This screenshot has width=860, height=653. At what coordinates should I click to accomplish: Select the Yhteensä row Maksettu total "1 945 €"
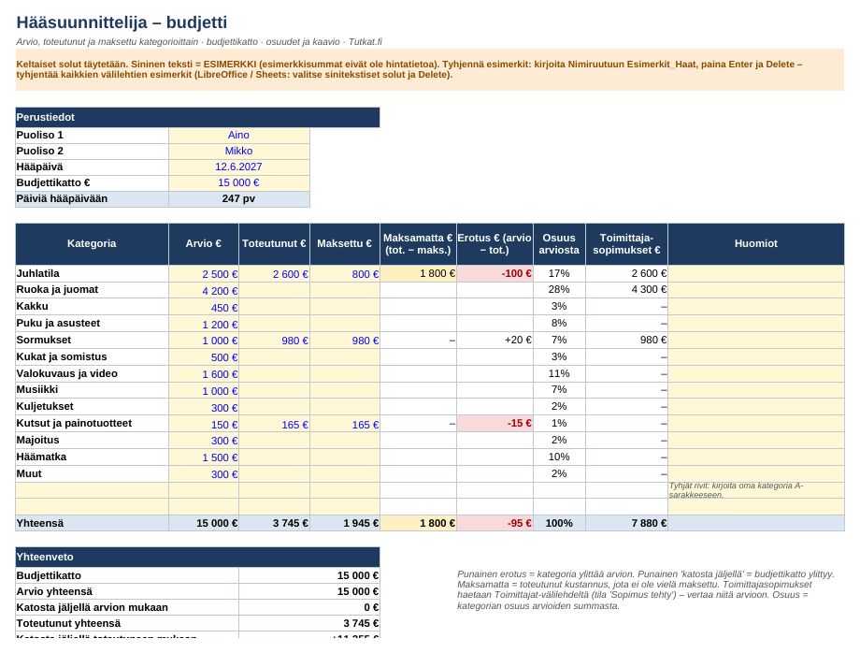344,524
